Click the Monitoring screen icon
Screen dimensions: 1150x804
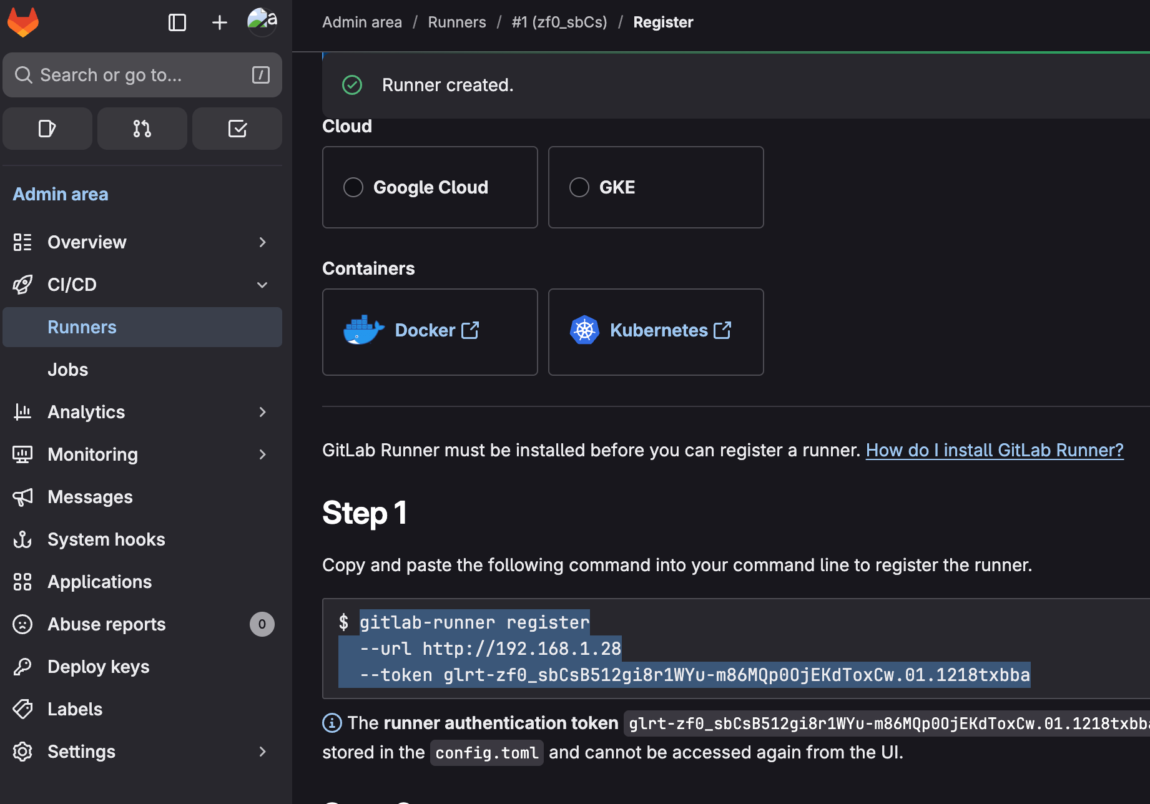(22, 454)
